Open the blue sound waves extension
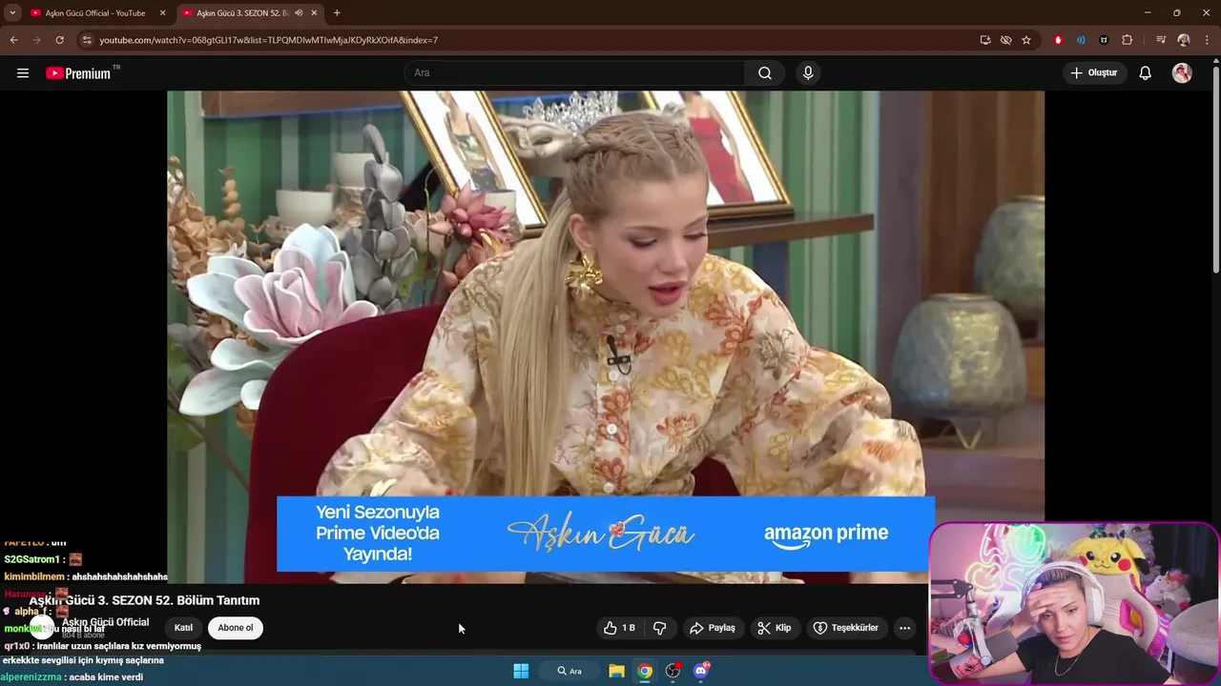This screenshot has height=686, width=1221. click(1081, 40)
